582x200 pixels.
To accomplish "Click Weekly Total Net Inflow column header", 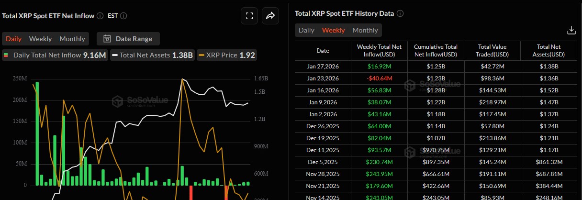I will tap(380, 51).
